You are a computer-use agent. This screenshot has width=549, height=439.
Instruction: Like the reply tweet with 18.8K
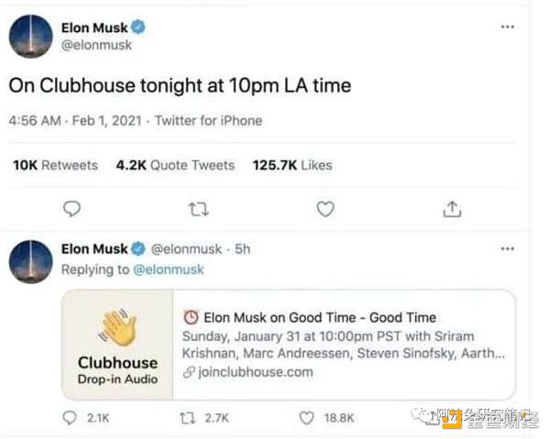pyautogui.click(x=307, y=417)
